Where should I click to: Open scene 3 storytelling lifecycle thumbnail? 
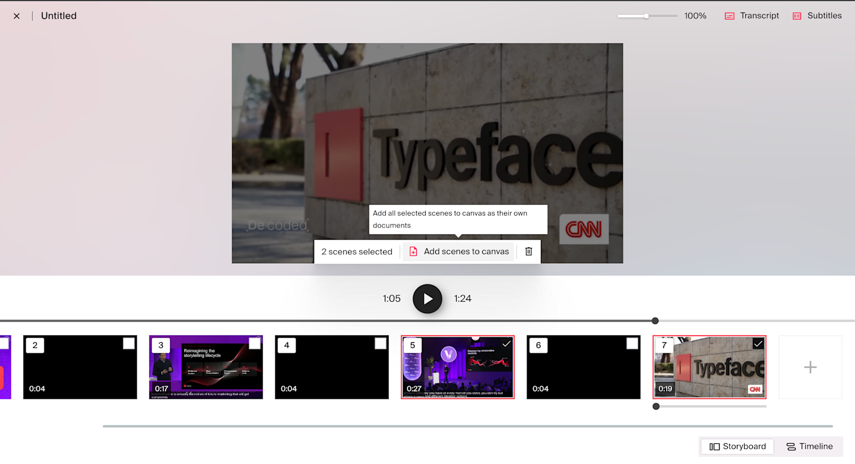pos(206,367)
